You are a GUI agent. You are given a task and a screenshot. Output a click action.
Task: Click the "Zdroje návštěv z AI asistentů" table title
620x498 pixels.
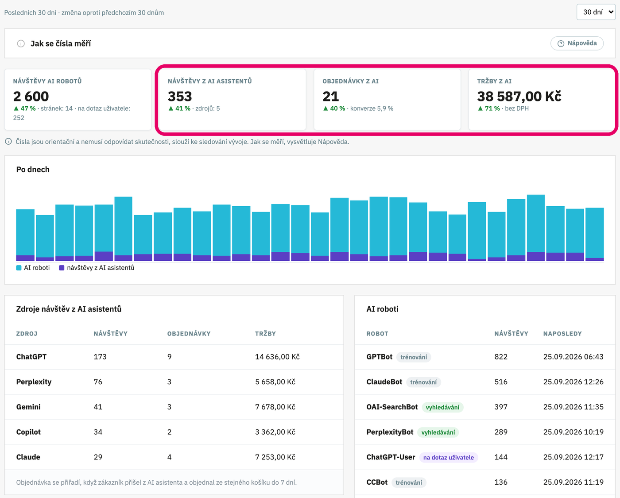click(x=69, y=309)
